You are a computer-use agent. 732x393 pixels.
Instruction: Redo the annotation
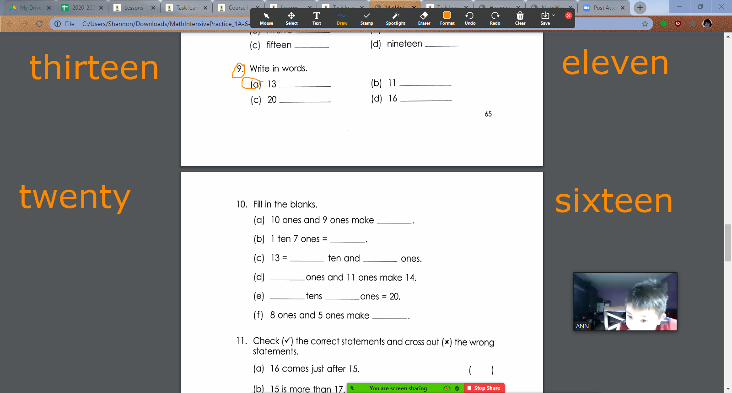point(495,19)
